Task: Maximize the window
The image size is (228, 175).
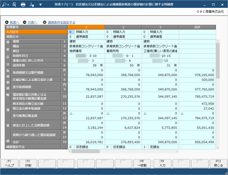Action: coord(214,5)
